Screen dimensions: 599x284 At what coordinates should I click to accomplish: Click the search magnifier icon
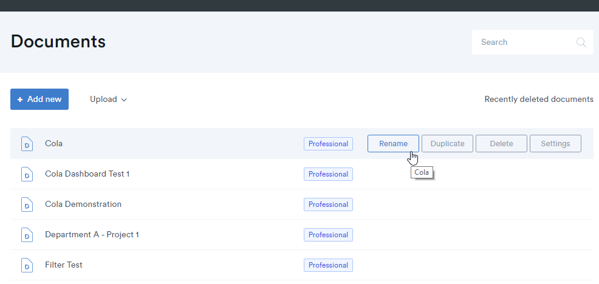pos(581,42)
